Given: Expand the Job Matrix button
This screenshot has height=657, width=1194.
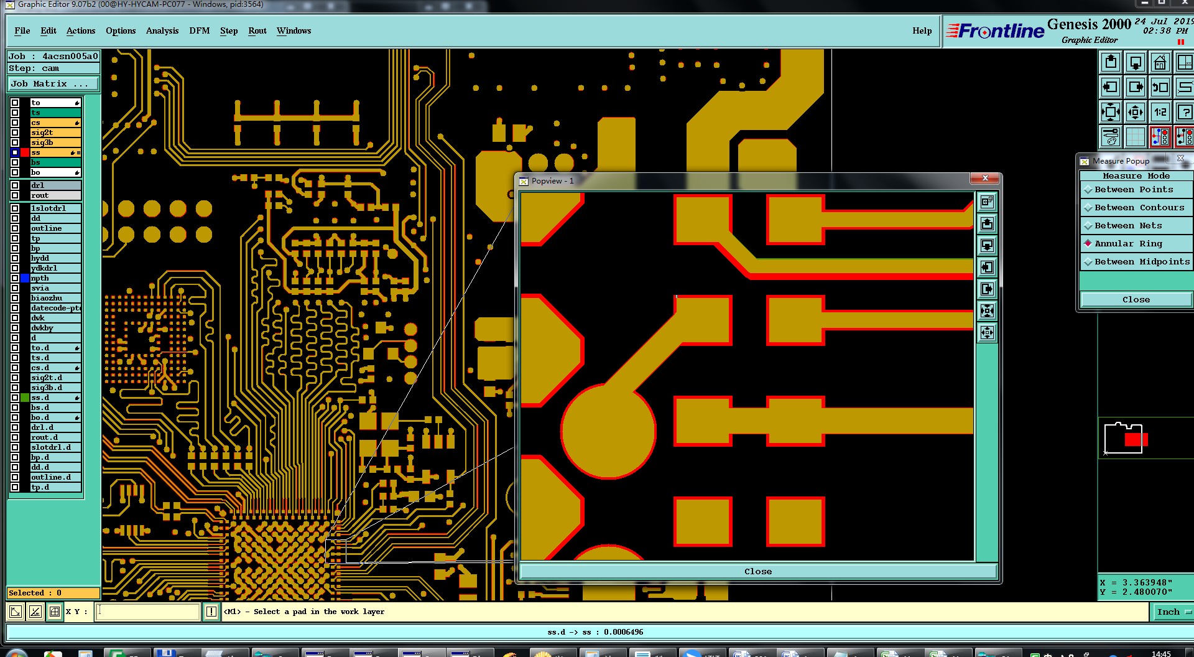Looking at the screenshot, I should click(53, 84).
